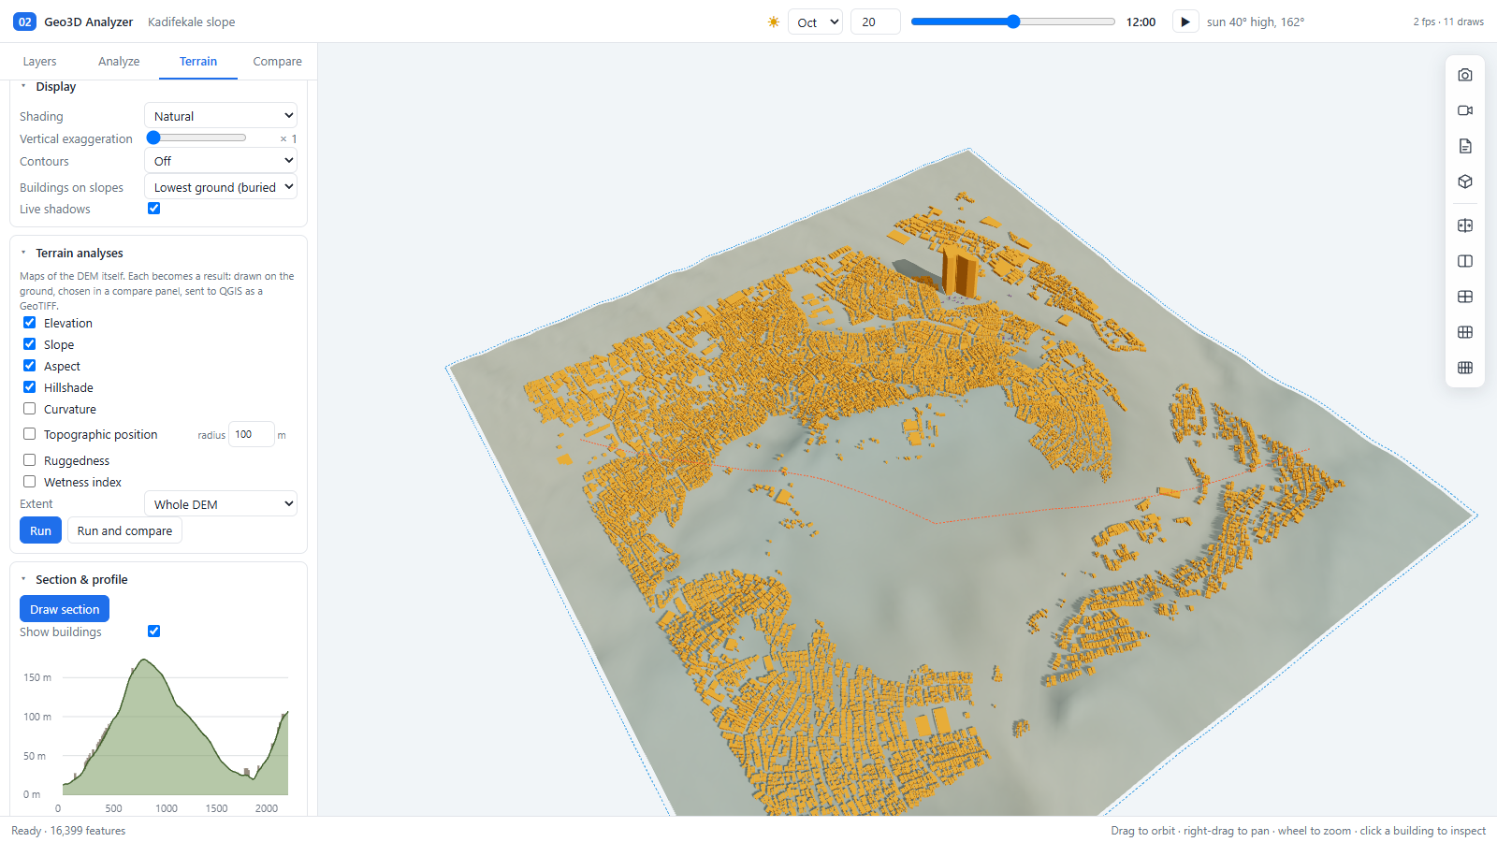Open the Extent dropdown set to Whole DEM
The image size is (1497, 842).
coord(221,504)
